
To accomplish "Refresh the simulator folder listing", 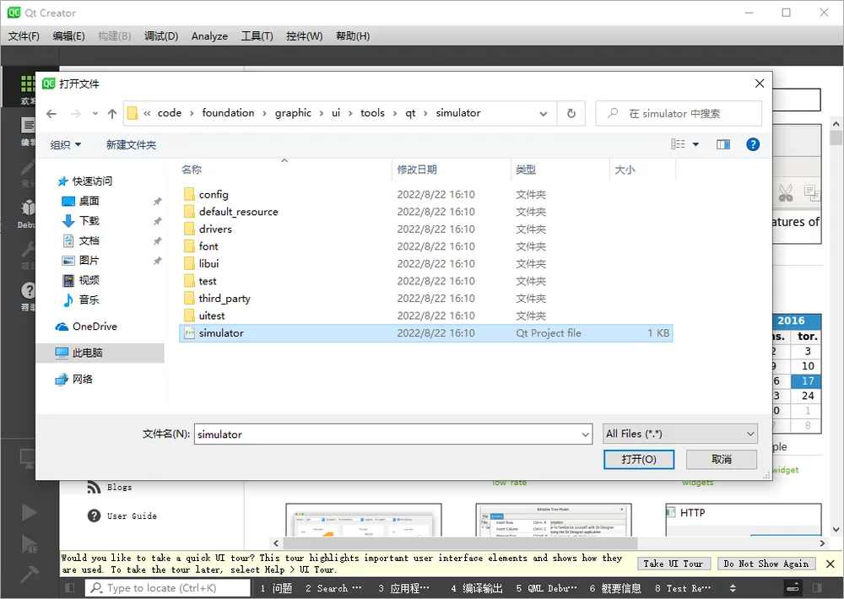I will point(571,114).
